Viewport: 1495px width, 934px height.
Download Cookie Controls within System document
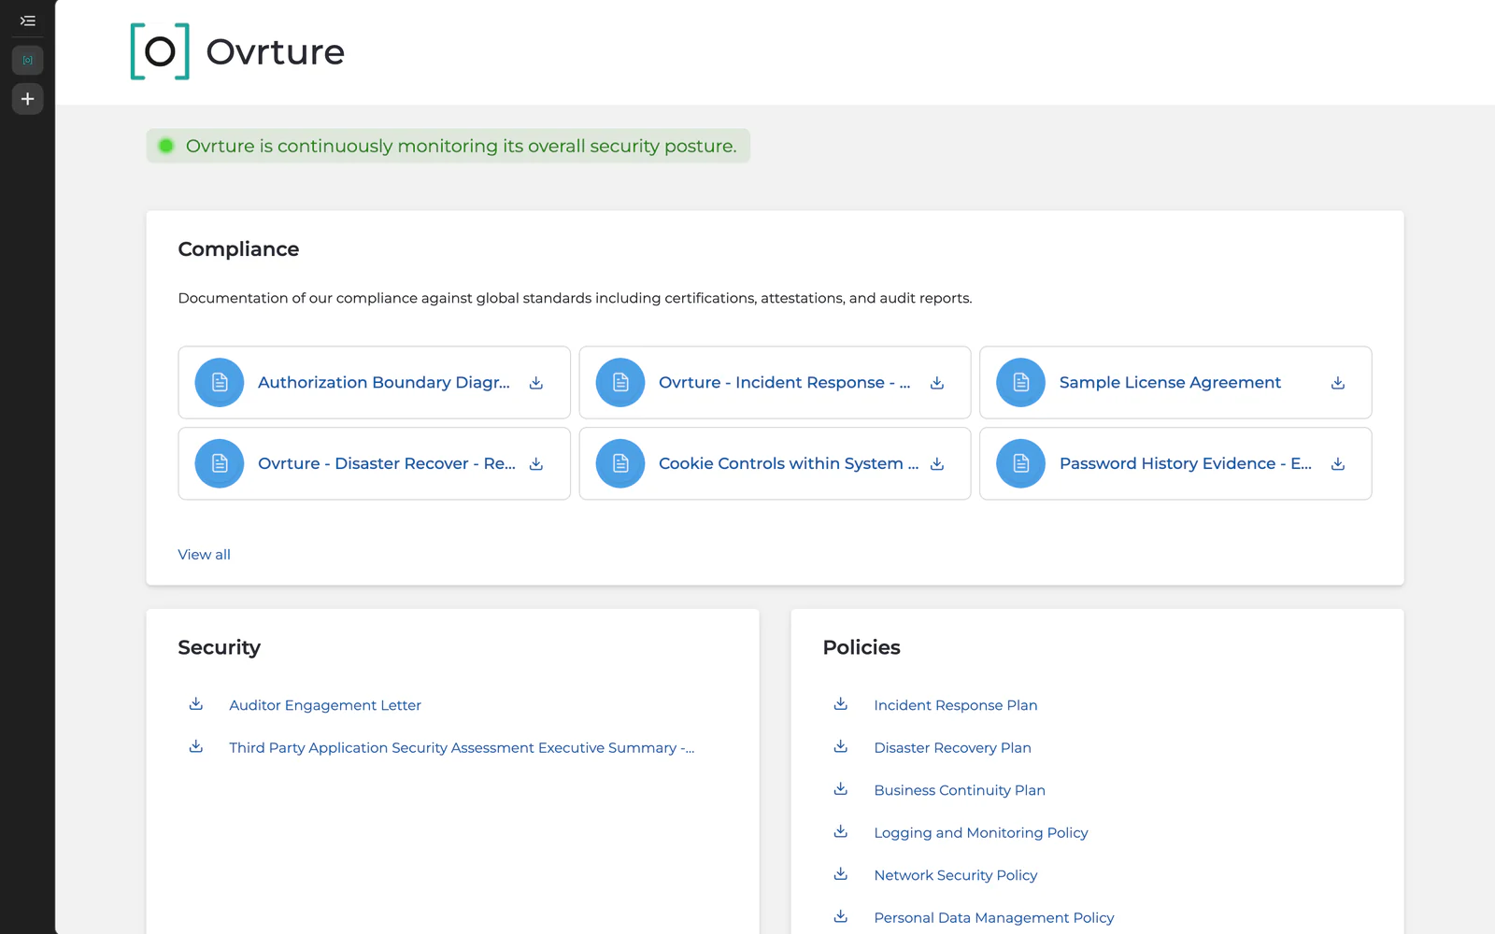point(937,464)
